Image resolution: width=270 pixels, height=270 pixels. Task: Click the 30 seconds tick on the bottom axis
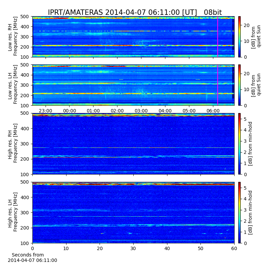pos(133,248)
